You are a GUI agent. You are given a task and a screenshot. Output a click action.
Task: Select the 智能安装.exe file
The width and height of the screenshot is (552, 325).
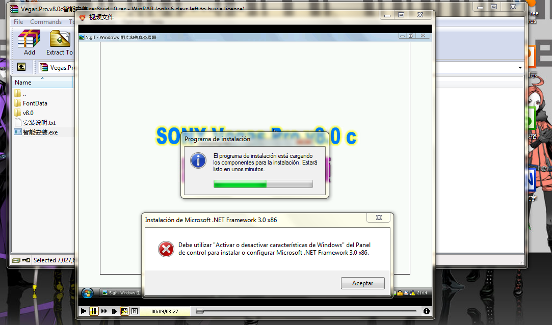point(36,132)
